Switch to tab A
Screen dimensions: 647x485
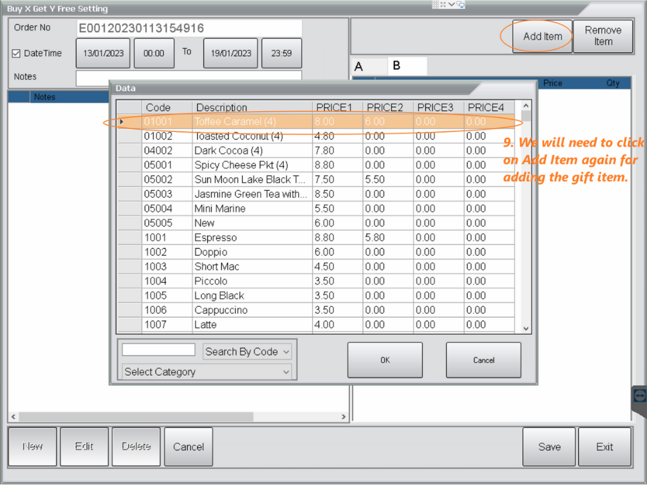click(x=360, y=66)
